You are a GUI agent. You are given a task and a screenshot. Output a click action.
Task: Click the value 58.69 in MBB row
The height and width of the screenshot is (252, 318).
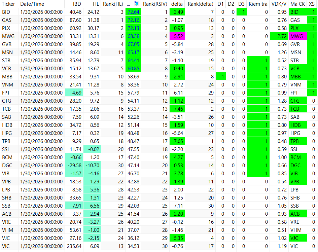click(x=133, y=77)
